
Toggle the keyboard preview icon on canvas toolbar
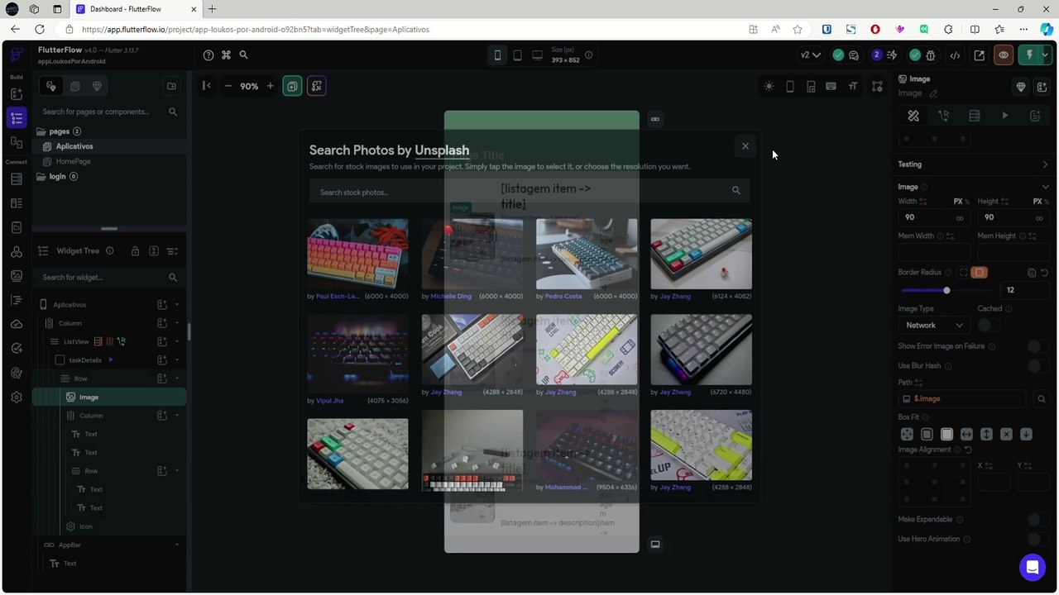(x=831, y=87)
